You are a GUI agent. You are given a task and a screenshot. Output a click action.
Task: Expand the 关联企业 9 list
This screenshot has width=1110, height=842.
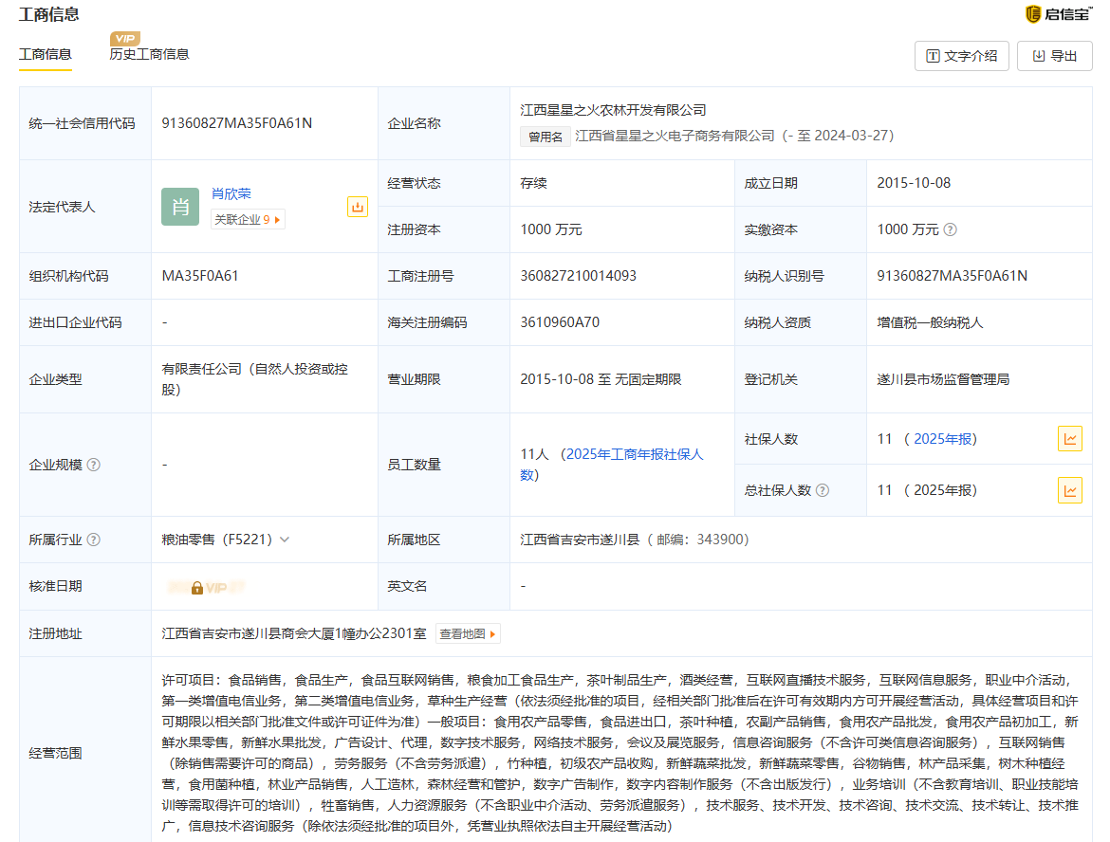(x=248, y=219)
